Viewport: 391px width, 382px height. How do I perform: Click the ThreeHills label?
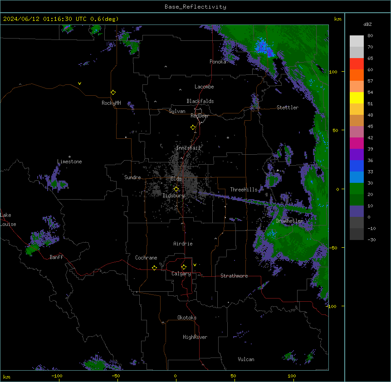[244, 190]
